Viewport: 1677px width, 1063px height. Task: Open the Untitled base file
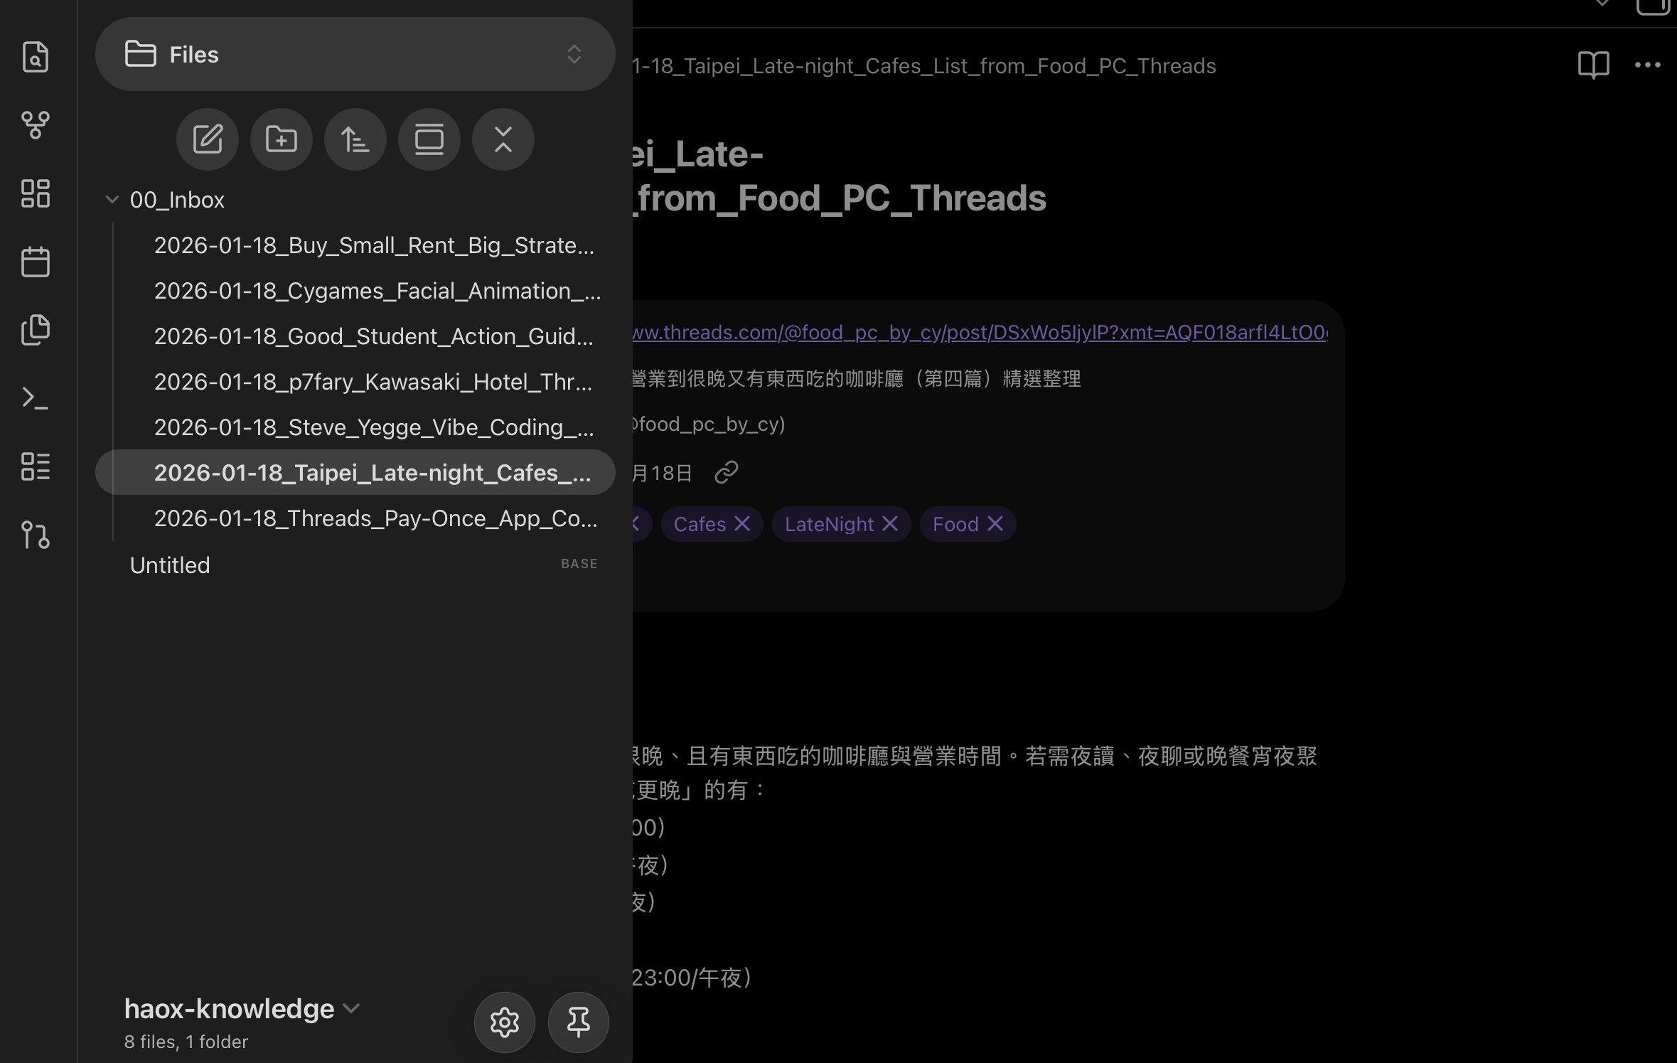click(x=170, y=565)
